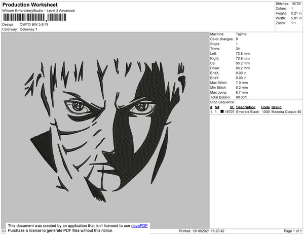
Task: Select the Zoom value 1:1
Action: pyautogui.click(x=293, y=23)
